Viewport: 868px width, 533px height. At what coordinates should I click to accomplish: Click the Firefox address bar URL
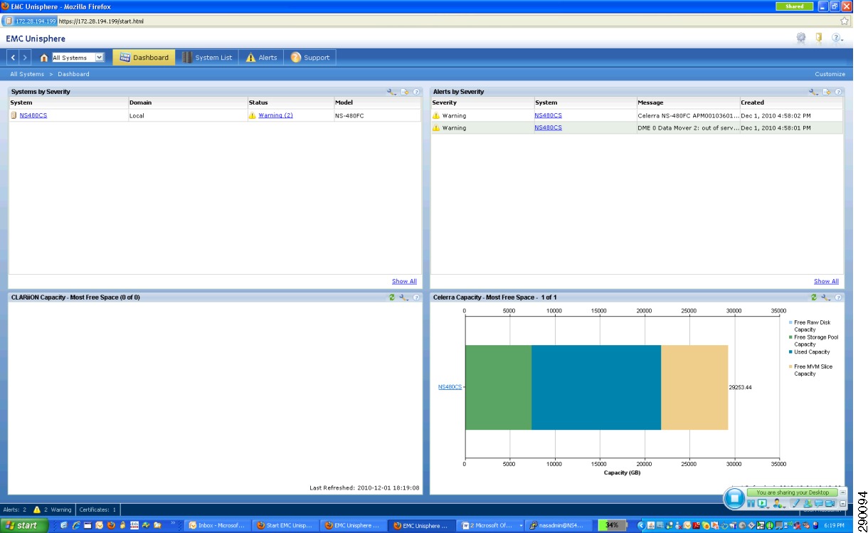[101, 21]
